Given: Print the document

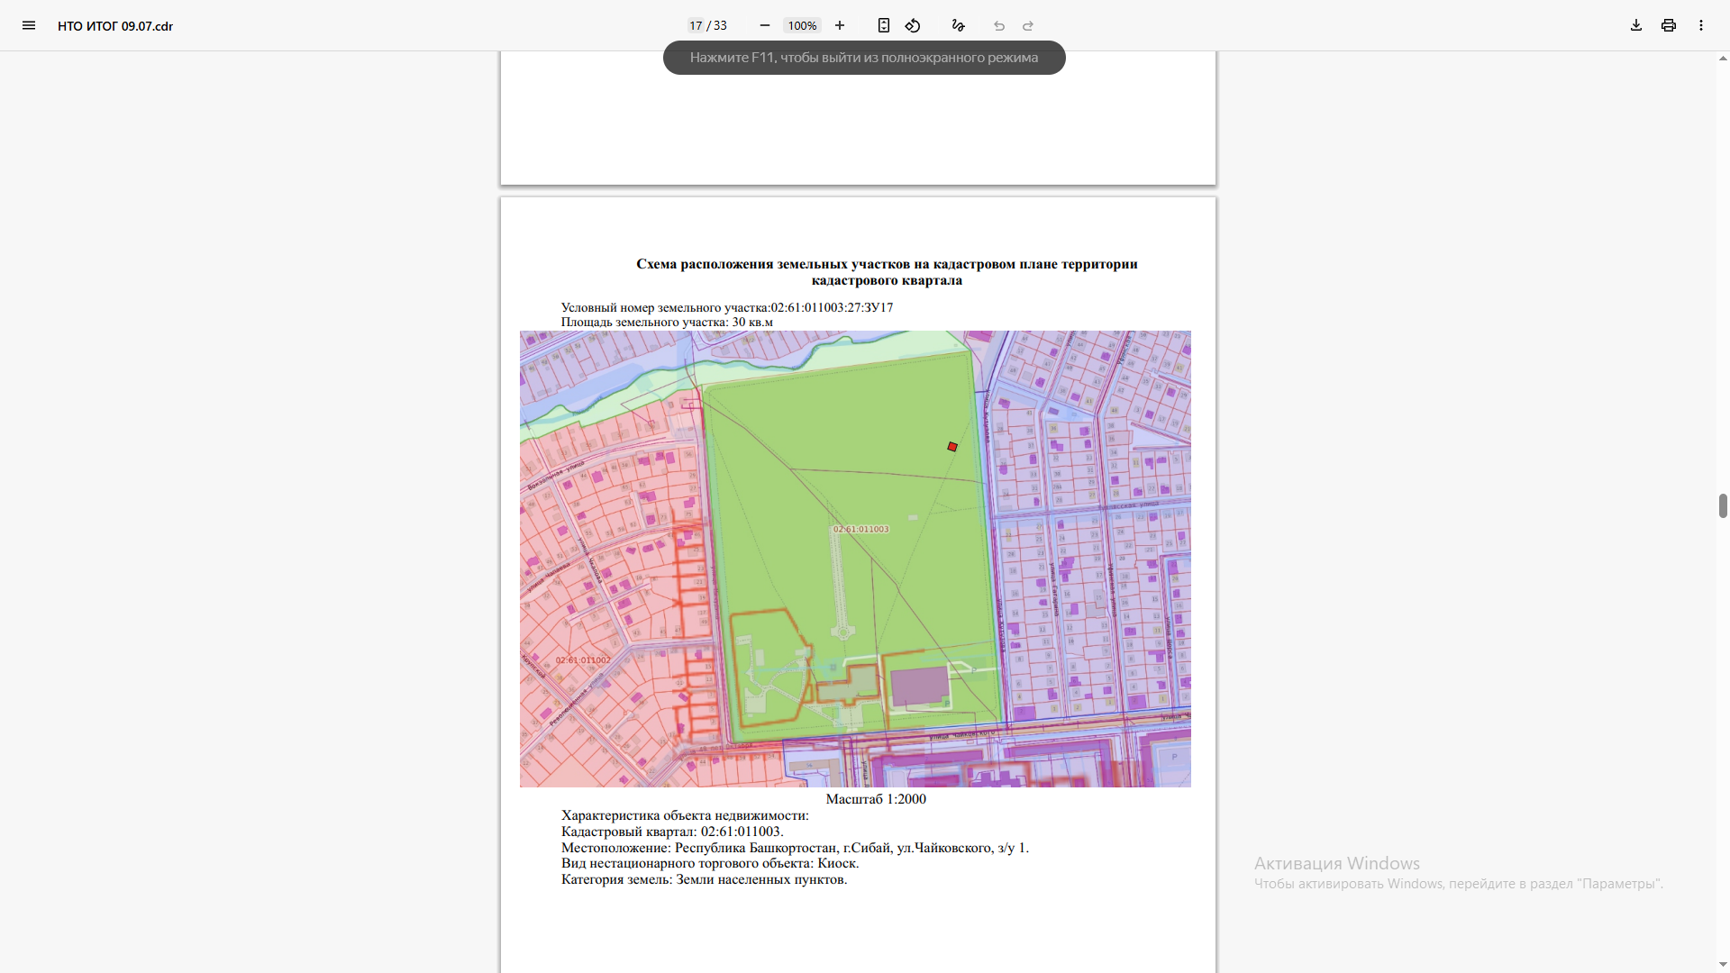Looking at the screenshot, I should click(x=1669, y=25).
